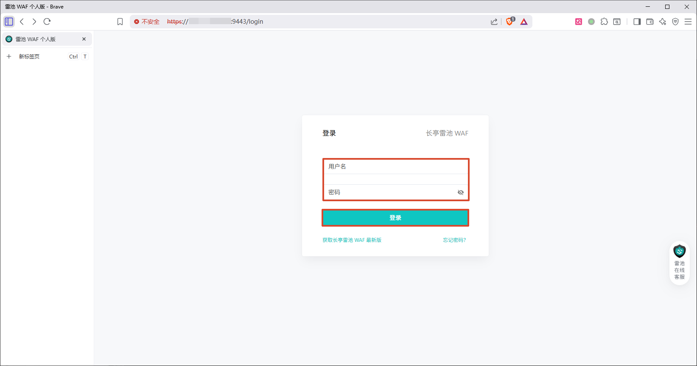Open the Brave Wallet
The width and height of the screenshot is (697, 366).
point(650,22)
